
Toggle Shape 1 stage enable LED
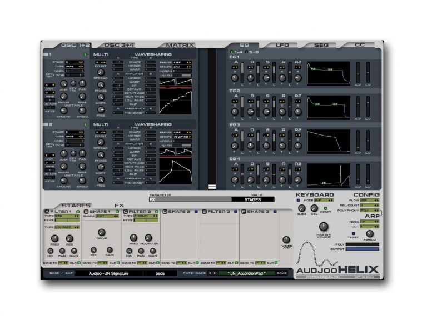(x=117, y=212)
